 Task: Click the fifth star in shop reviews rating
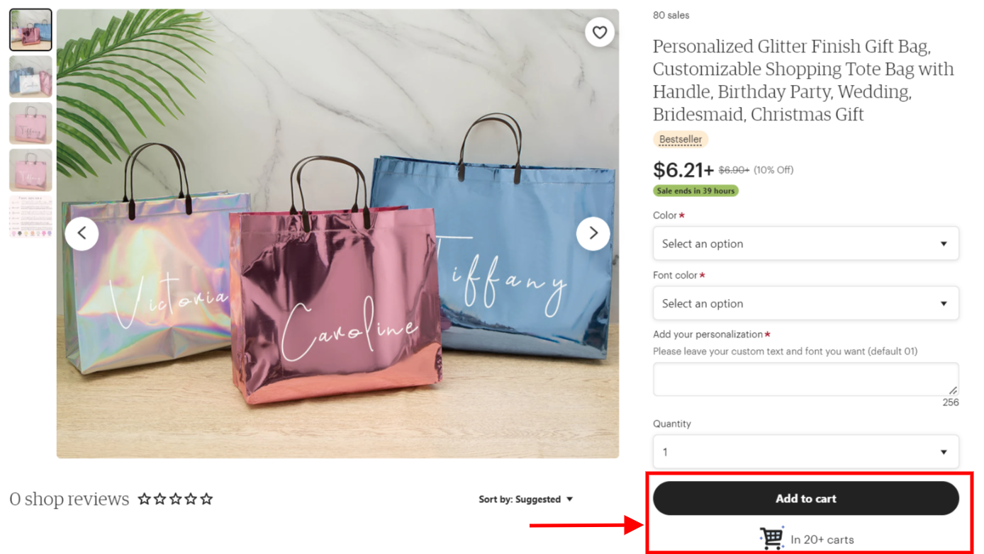(x=206, y=499)
